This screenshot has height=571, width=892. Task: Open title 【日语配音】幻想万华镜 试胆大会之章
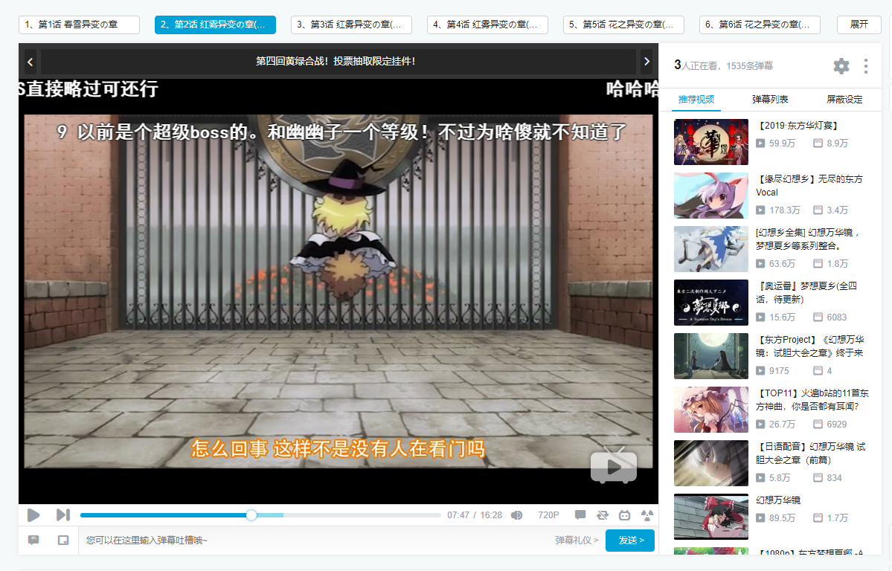[x=811, y=454]
